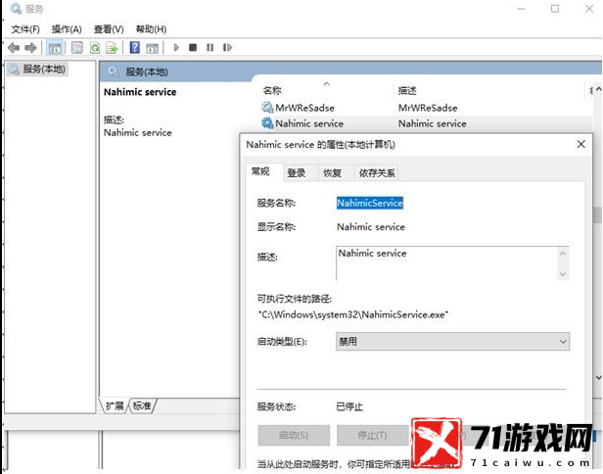Maximize the Services window
This screenshot has height=474, width=603.
[x=554, y=9]
